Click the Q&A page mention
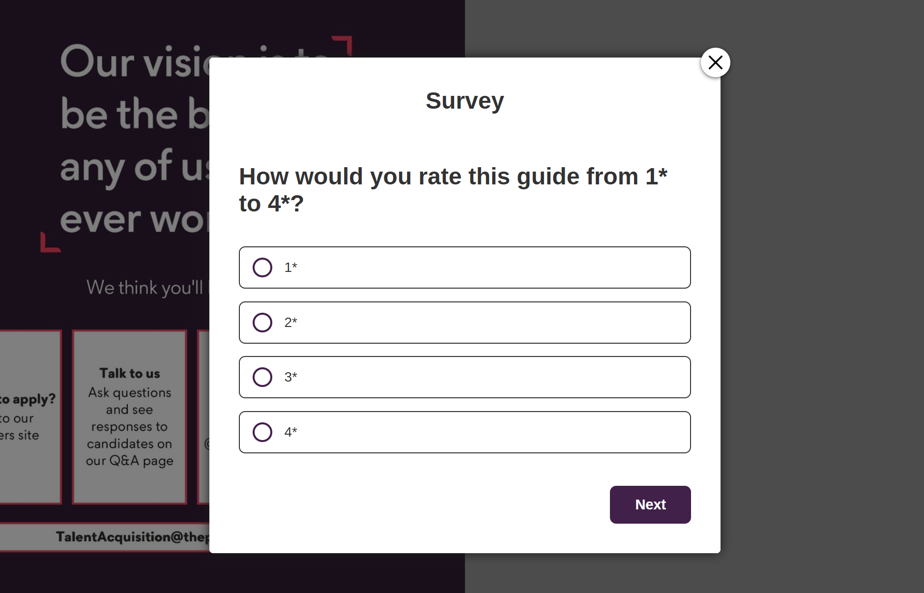924x593 pixels. (129, 461)
